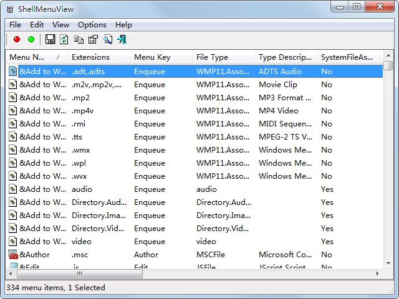Click the icon of the Directory.Aud... row
The width and height of the screenshot is (399, 299).
click(x=12, y=202)
